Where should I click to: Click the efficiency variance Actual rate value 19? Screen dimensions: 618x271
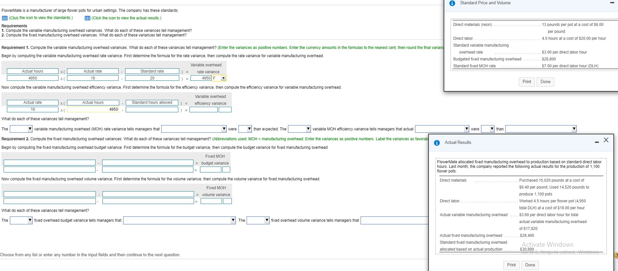[33, 110]
